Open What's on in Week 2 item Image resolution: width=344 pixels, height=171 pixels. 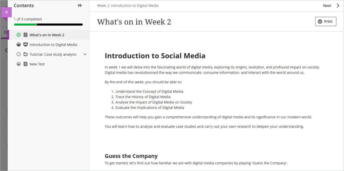click(47, 35)
